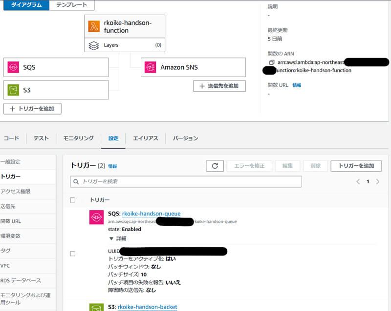Viewport: 391px width, 311px height.
Task: Click the 編集 button
Action: point(287,166)
